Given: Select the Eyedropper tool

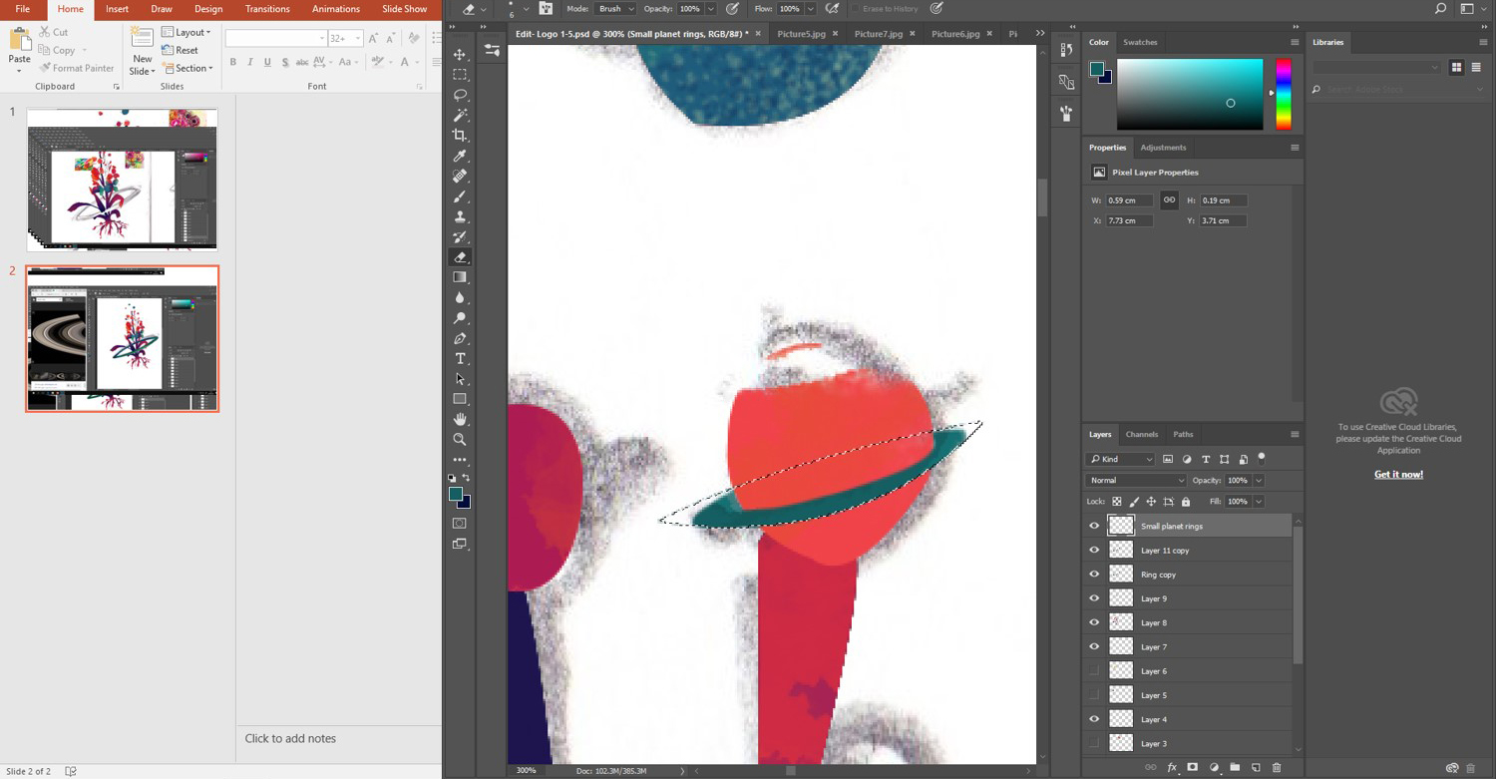Looking at the screenshot, I should point(460,156).
